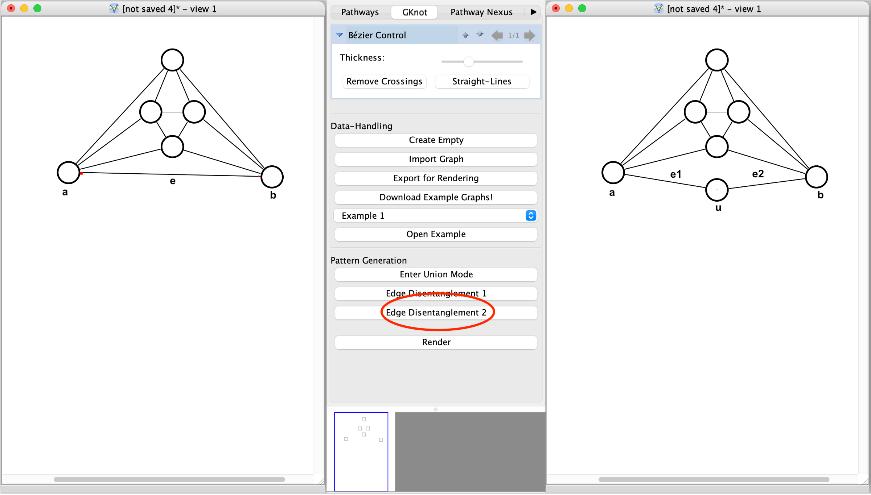871x495 pixels.
Task: Click the next page arrow beside 1/1
Action: click(x=530, y=35)
